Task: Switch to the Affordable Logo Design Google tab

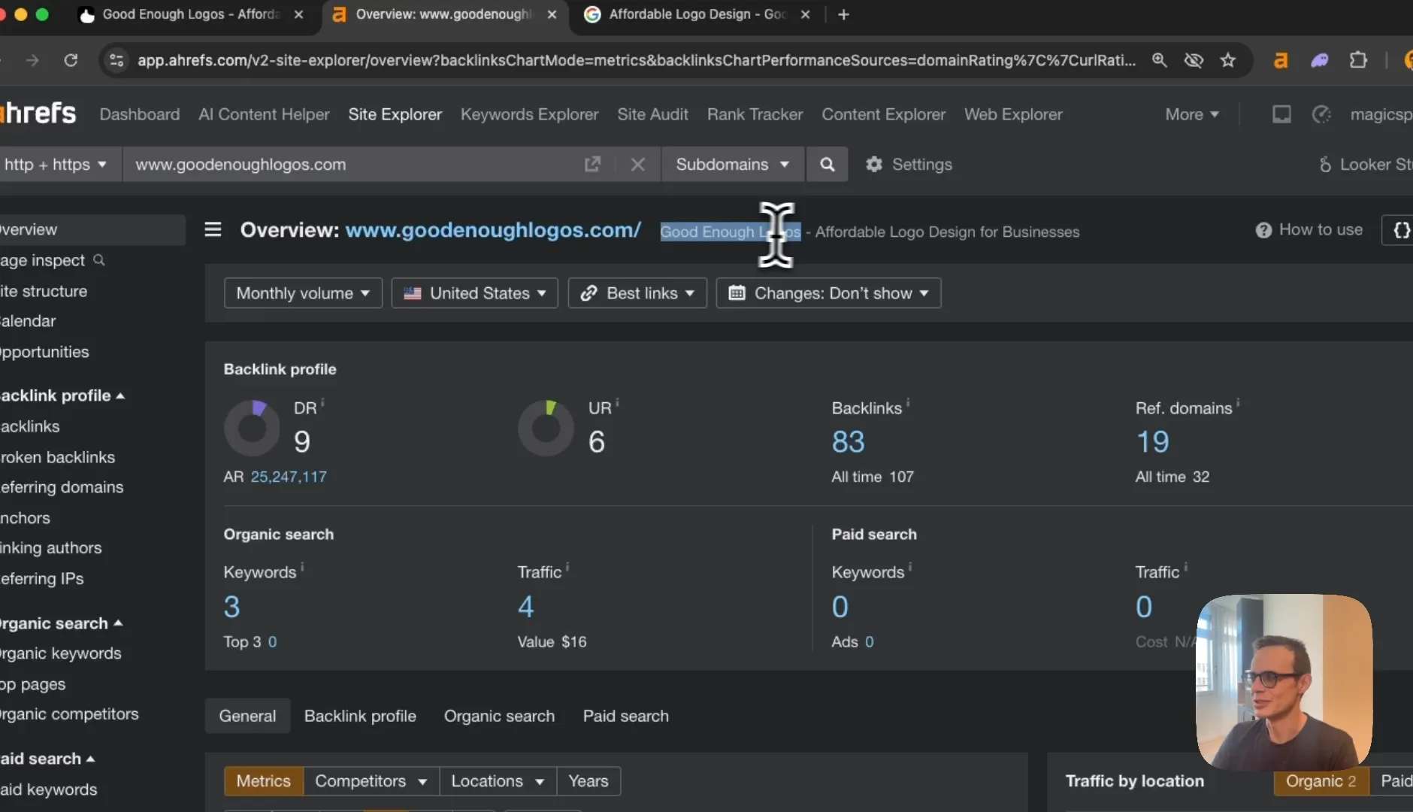Action: tap(695, 14)
